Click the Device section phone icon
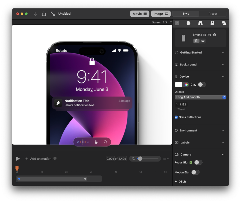241x202 pixels. 176,76
